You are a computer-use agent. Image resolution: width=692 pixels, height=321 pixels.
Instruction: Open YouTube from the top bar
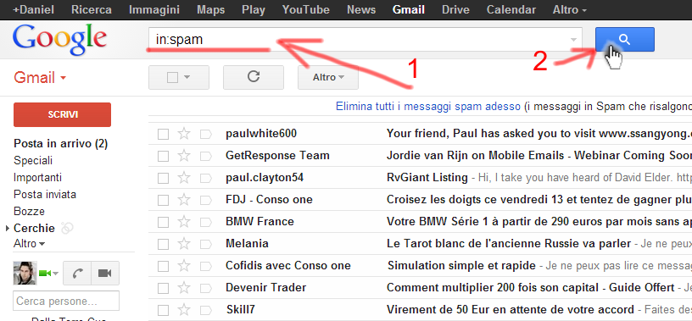(305, 9)
